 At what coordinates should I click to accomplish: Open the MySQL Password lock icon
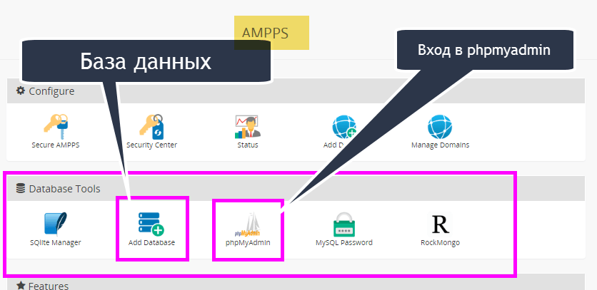(x=343, y=224)
